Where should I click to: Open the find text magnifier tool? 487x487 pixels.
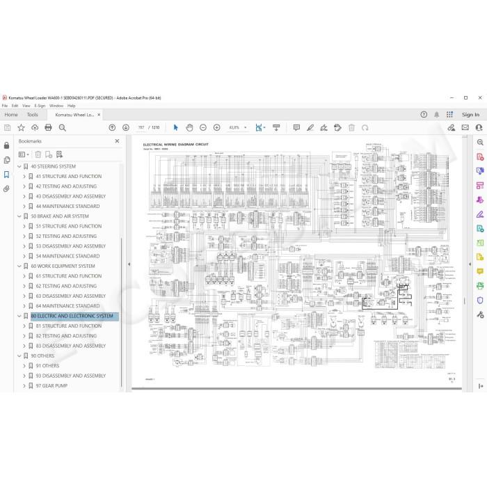(x=63, y=127)
